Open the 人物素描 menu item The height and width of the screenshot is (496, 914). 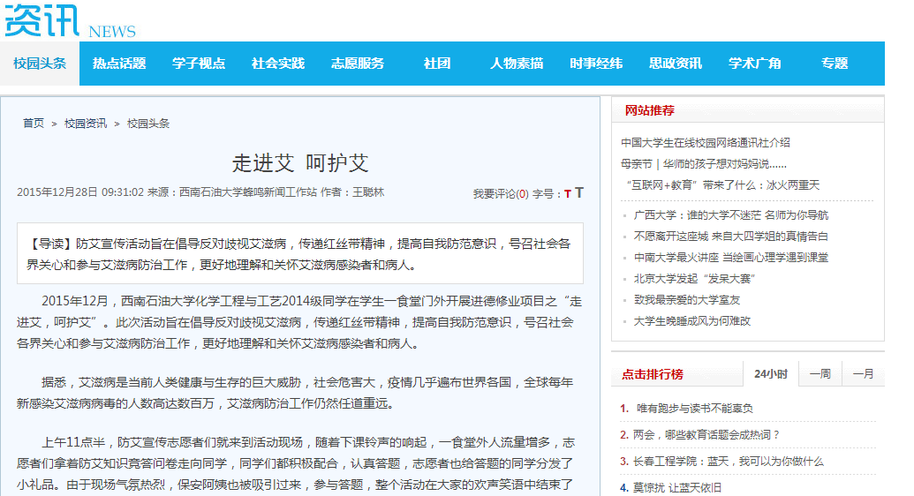(x=517, y=64)
